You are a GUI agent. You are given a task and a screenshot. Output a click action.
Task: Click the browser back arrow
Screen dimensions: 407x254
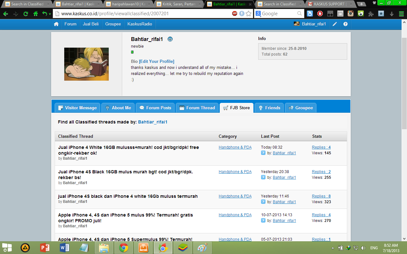5,14
